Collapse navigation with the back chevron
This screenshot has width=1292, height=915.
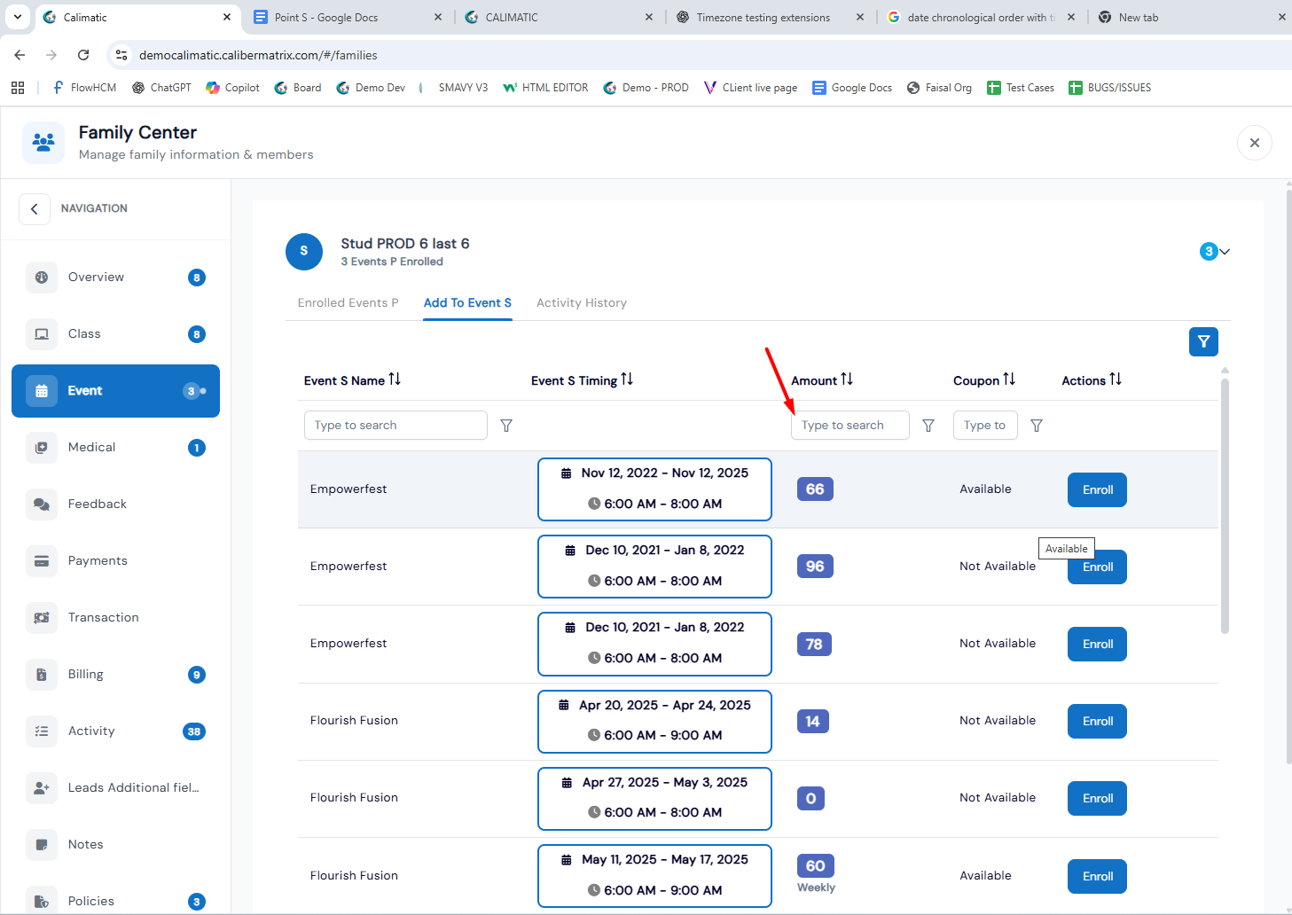tap(35, 209)
